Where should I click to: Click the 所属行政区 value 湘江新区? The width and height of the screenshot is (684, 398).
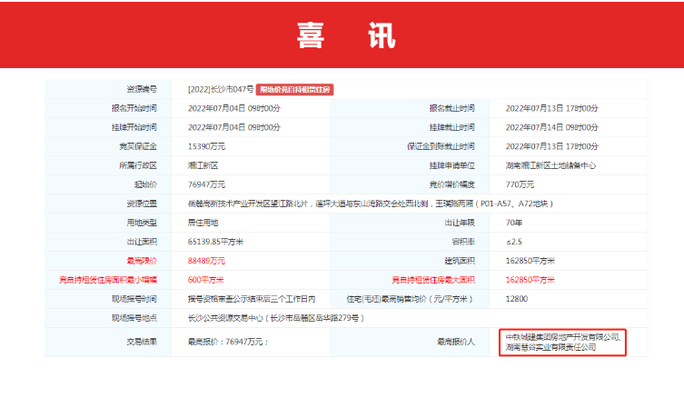(x=203, y=165)
